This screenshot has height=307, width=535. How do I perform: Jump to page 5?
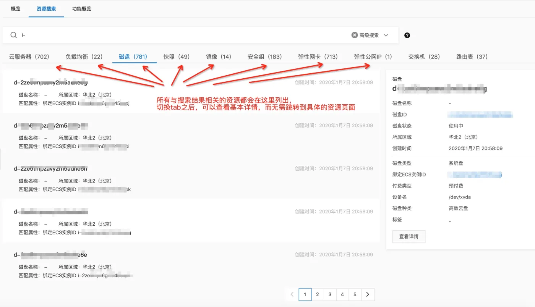coord(355,294)
